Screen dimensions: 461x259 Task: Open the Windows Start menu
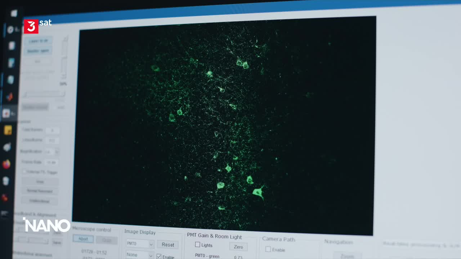coord(14,14)
